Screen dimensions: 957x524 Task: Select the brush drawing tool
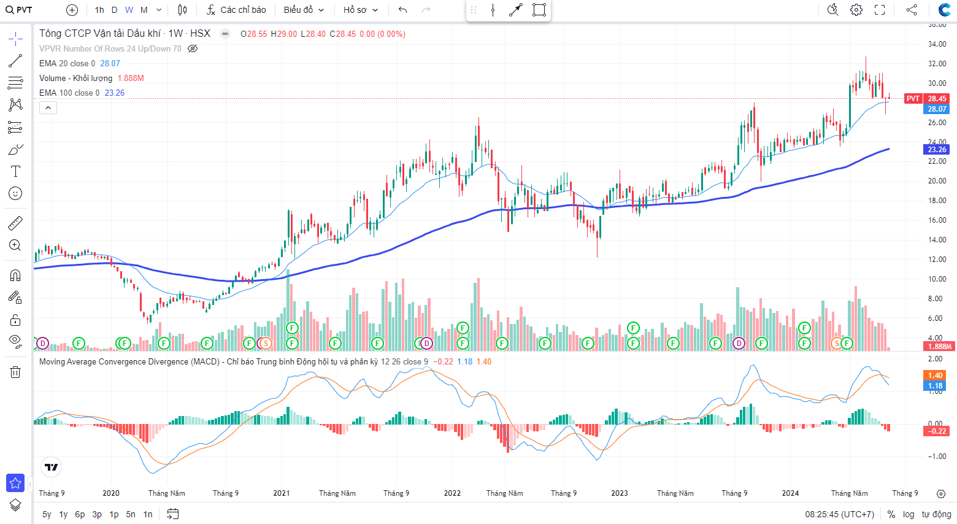click(15, 149)
